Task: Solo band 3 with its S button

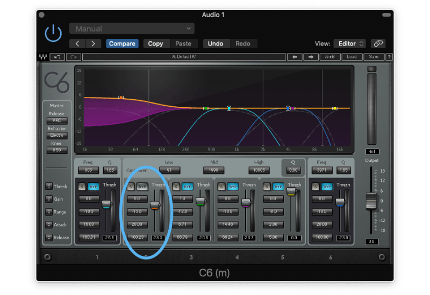Action: [176, 187]
